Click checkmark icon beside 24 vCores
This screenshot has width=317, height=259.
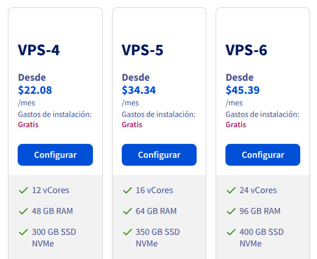pos(231,190)
